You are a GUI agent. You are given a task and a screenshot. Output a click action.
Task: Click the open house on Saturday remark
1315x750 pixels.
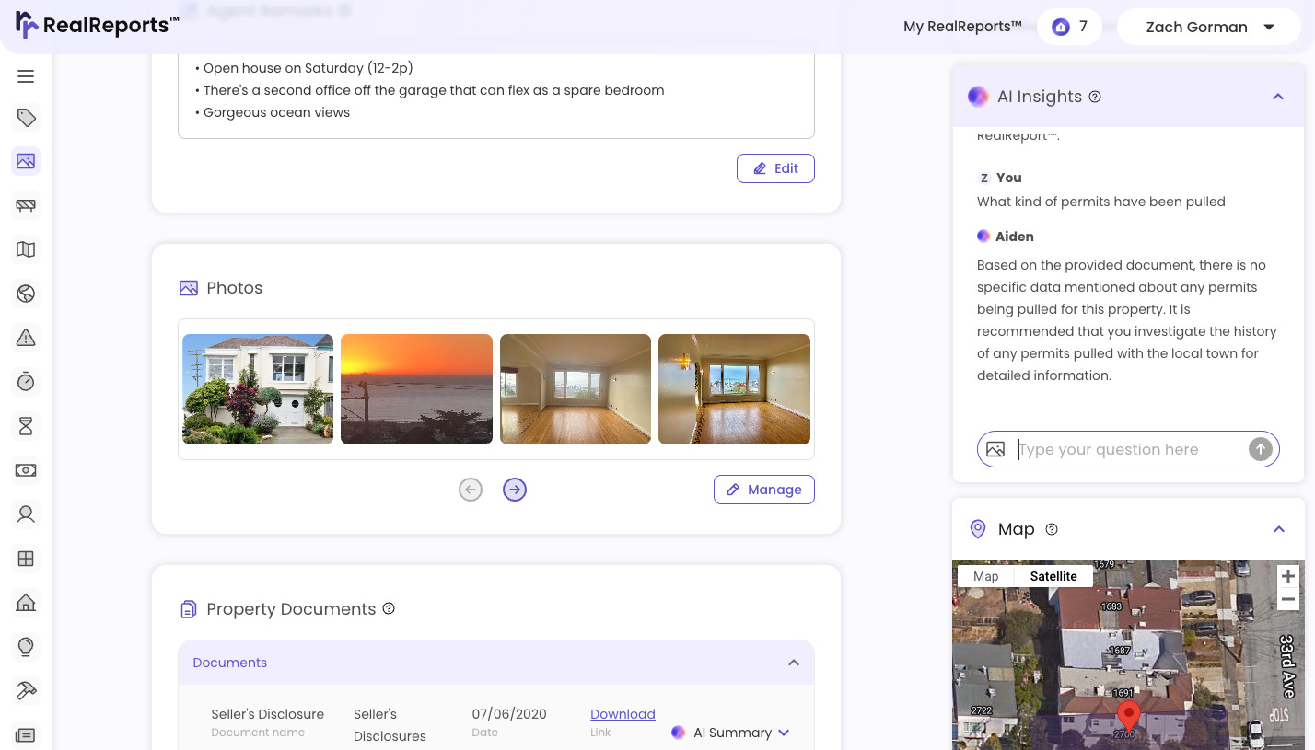[x=304, y=68]
